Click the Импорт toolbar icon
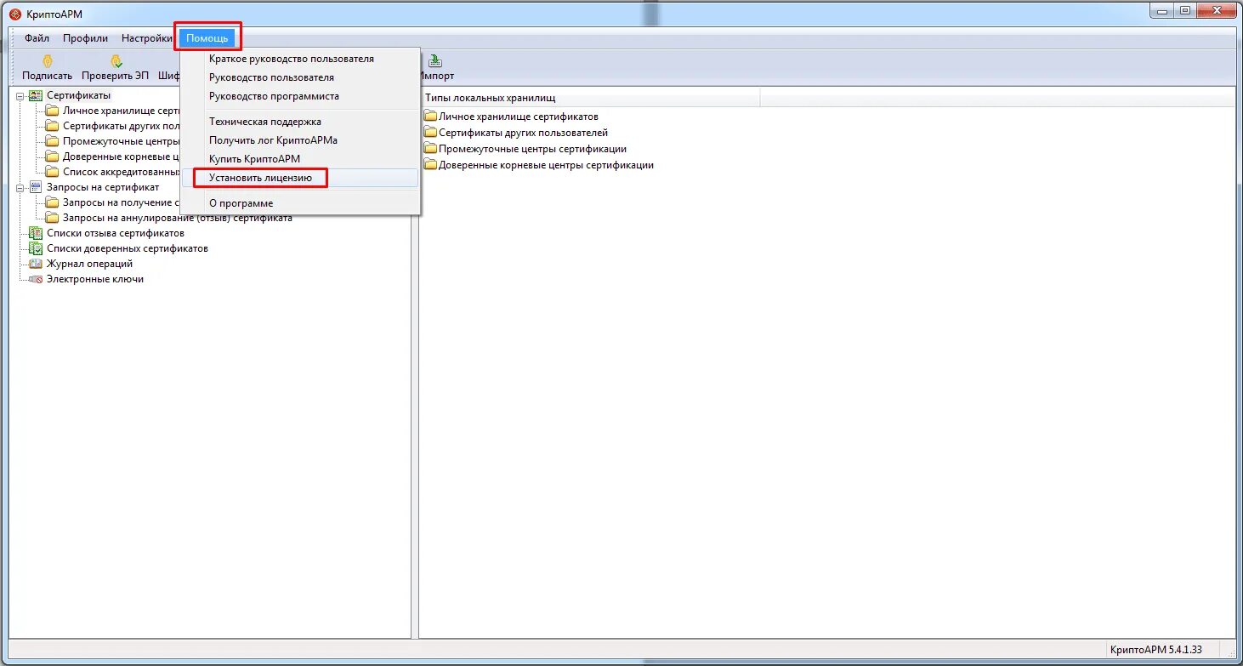 coord(435,60)
